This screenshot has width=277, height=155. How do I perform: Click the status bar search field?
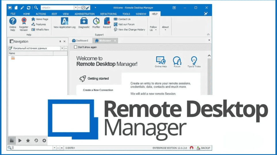pos(33,148)
